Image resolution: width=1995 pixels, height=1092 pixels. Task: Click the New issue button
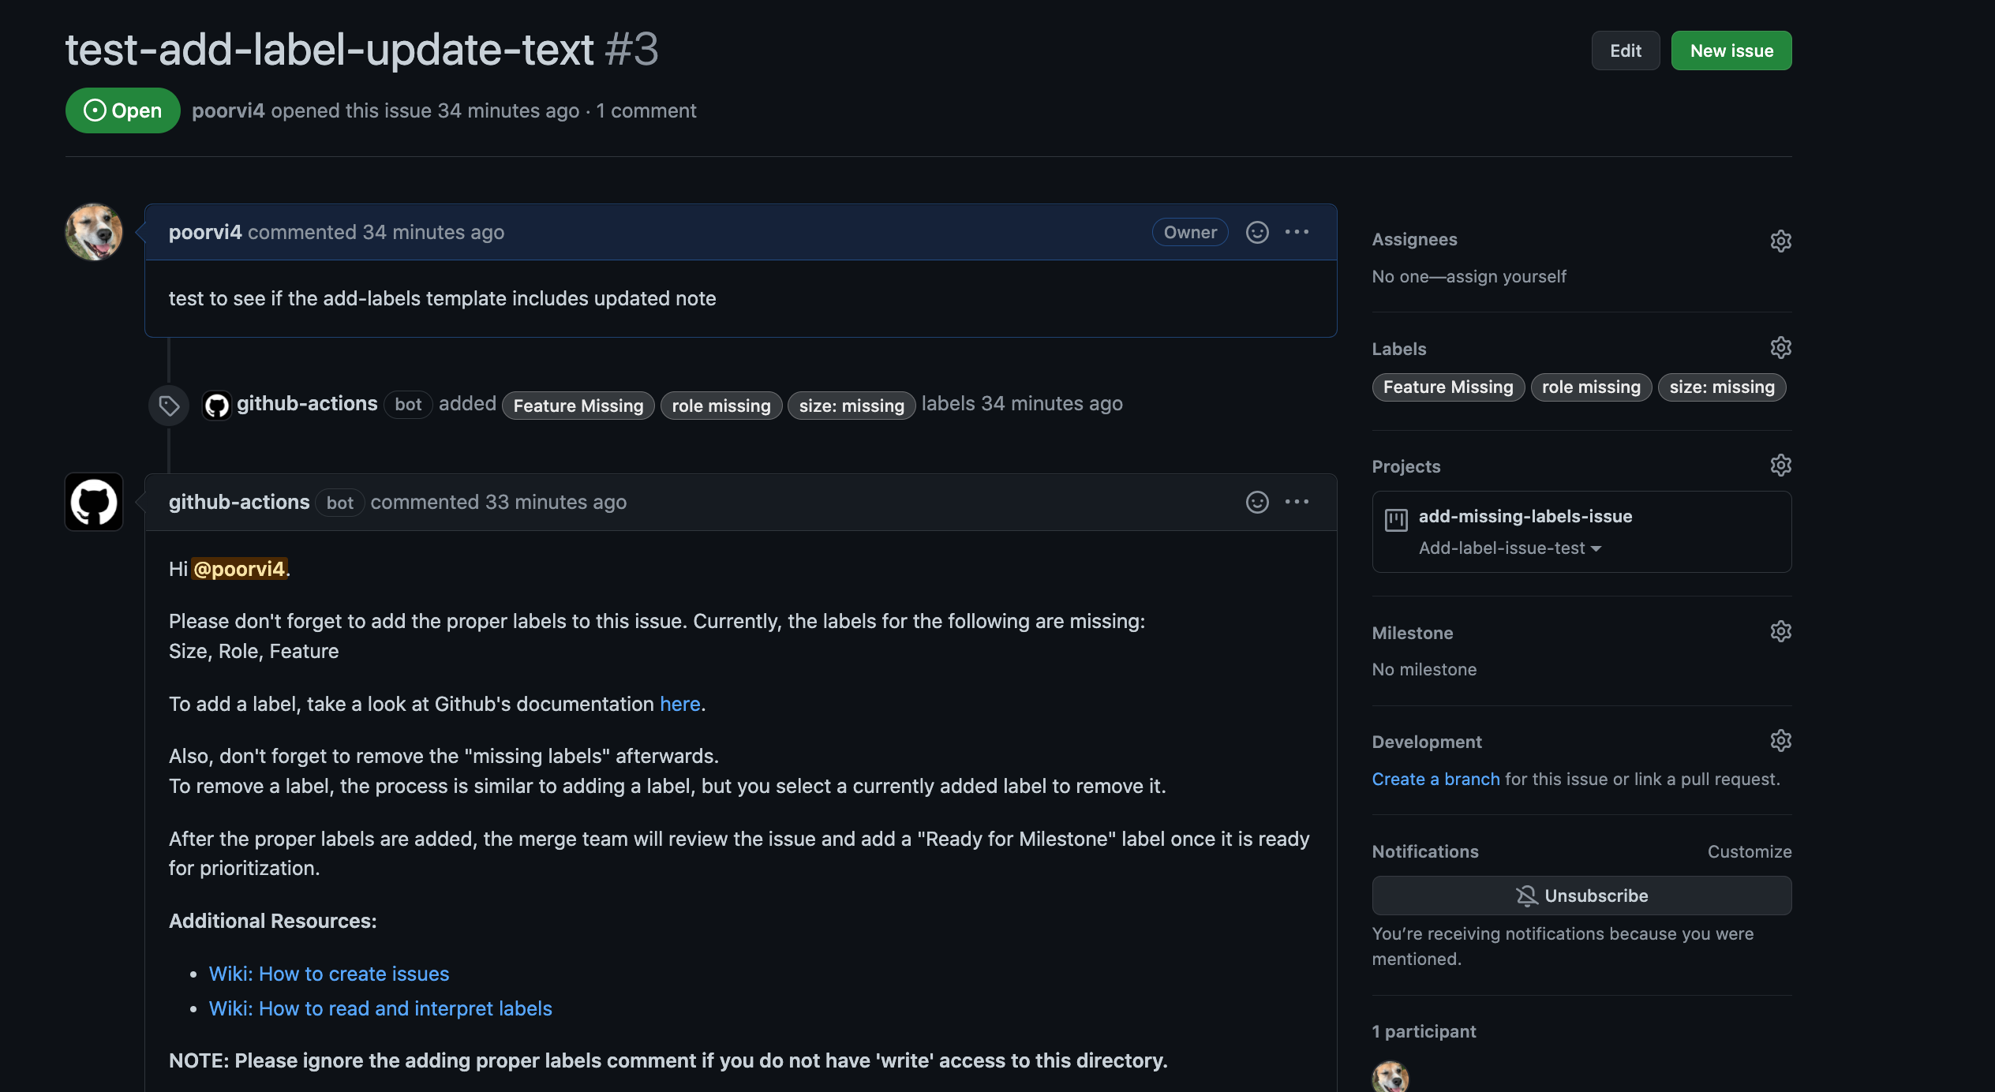(x=1731, y=51)
